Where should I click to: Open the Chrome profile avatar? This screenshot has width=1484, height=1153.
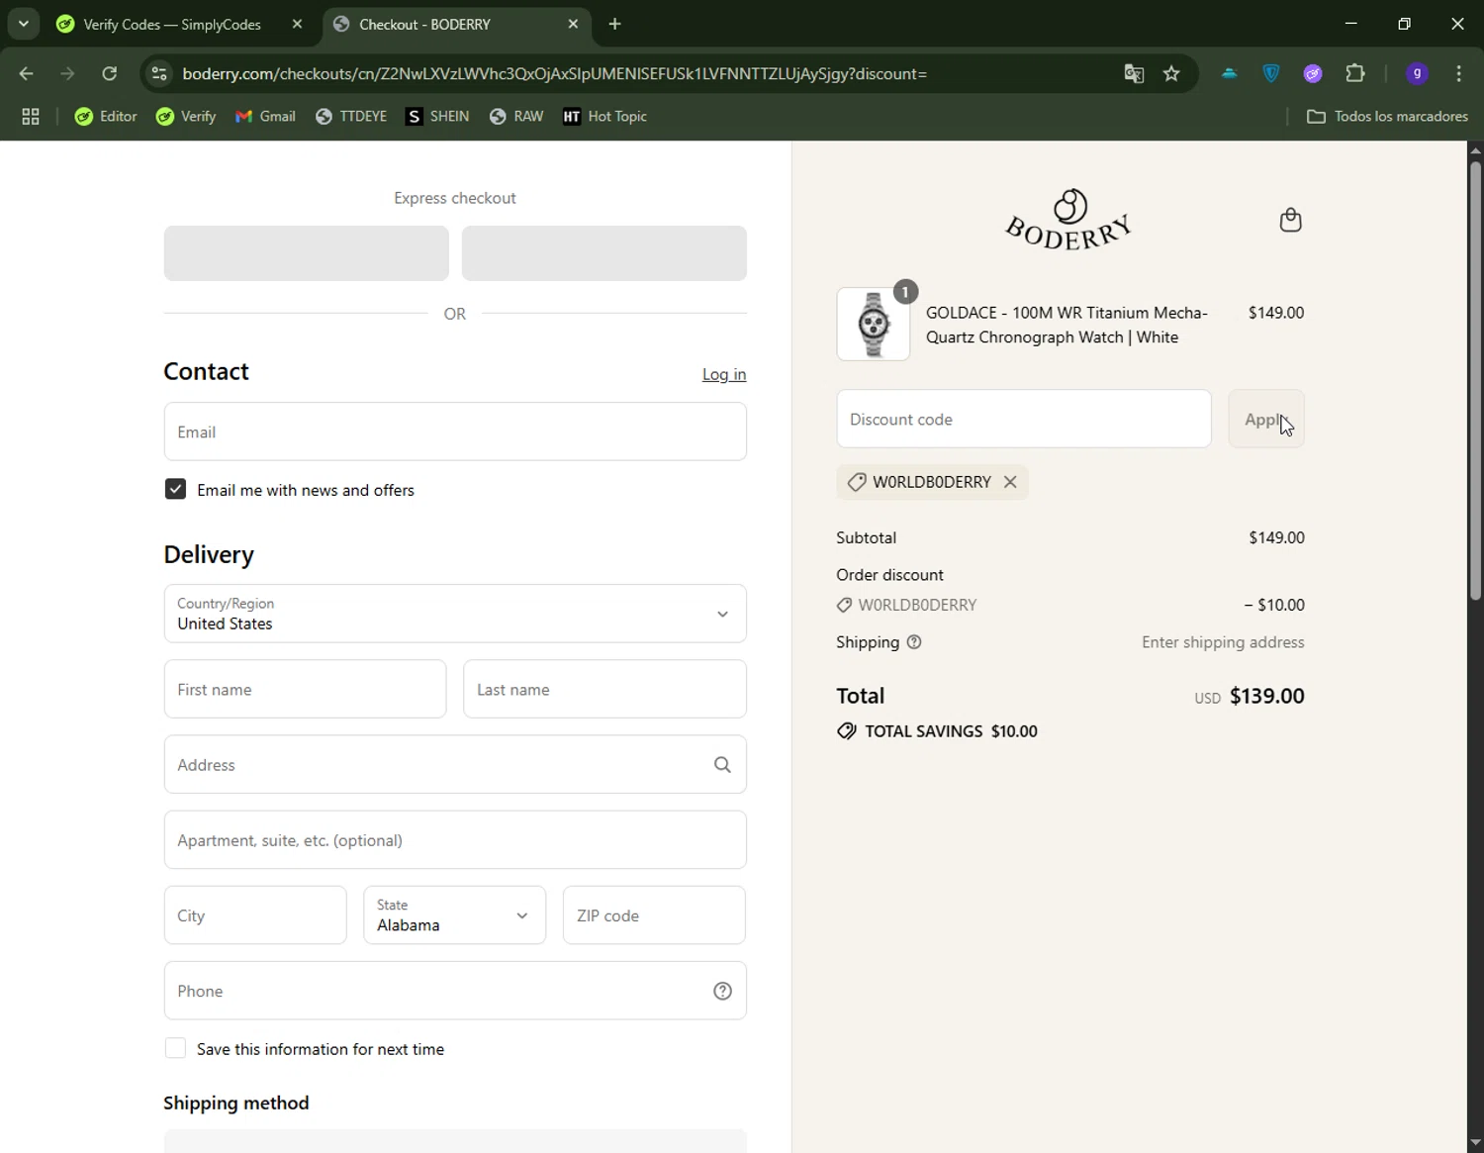click(x=1417, y=73)
